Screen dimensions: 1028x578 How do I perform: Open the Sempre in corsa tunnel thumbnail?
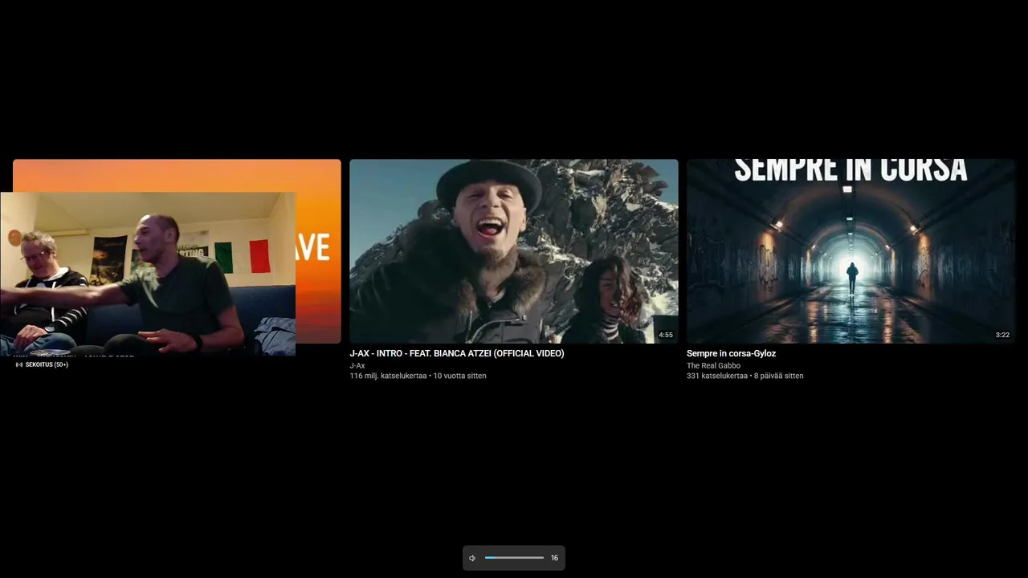pyautogui.click(x=851, y=251)
